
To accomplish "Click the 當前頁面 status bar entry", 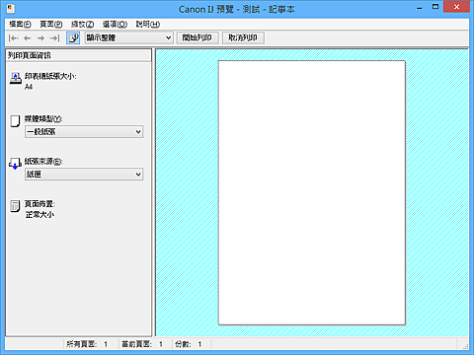I will pos(142,344).
